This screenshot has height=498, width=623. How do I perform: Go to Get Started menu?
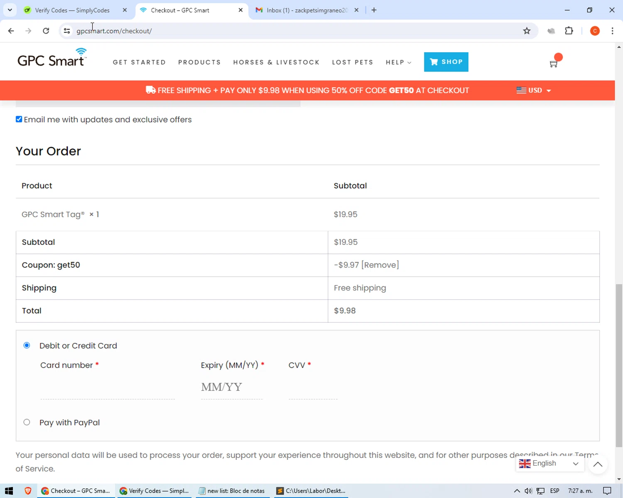139,62
